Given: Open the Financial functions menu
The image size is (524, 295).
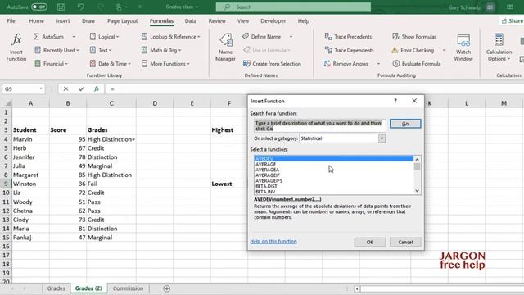Looking at the screenshot, I should click(51, 64).
